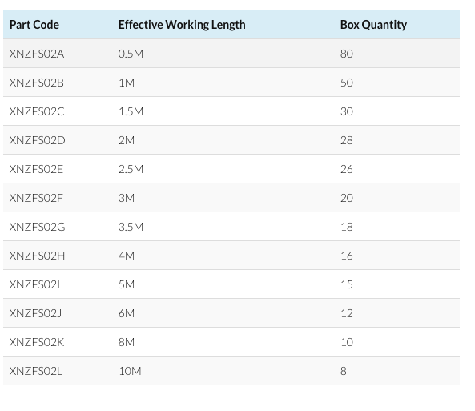Click part code XNZFS02K
This screenshot has width=475, height=411.
click(x=37, y=342)
